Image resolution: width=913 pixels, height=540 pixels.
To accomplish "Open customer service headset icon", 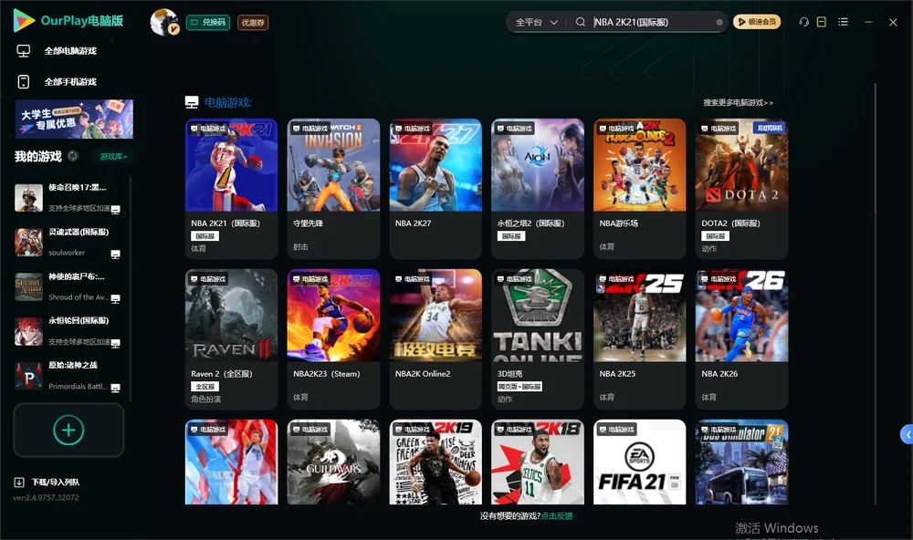I will pyautogui.click(x=803, y=22).
